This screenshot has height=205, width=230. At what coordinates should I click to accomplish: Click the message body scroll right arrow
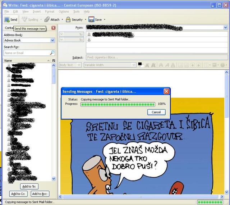click(x=222, y=197)
